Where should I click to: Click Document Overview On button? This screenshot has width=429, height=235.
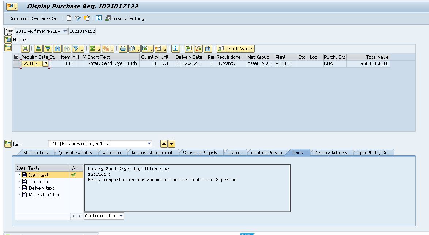tap(33, 18)
